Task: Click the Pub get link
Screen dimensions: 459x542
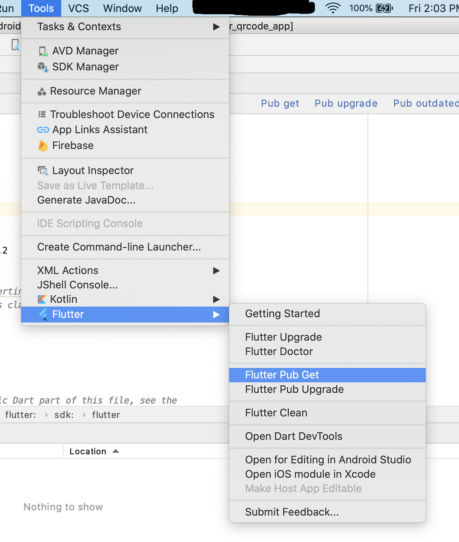Action: pyautogui.click(x=280, y=103)
